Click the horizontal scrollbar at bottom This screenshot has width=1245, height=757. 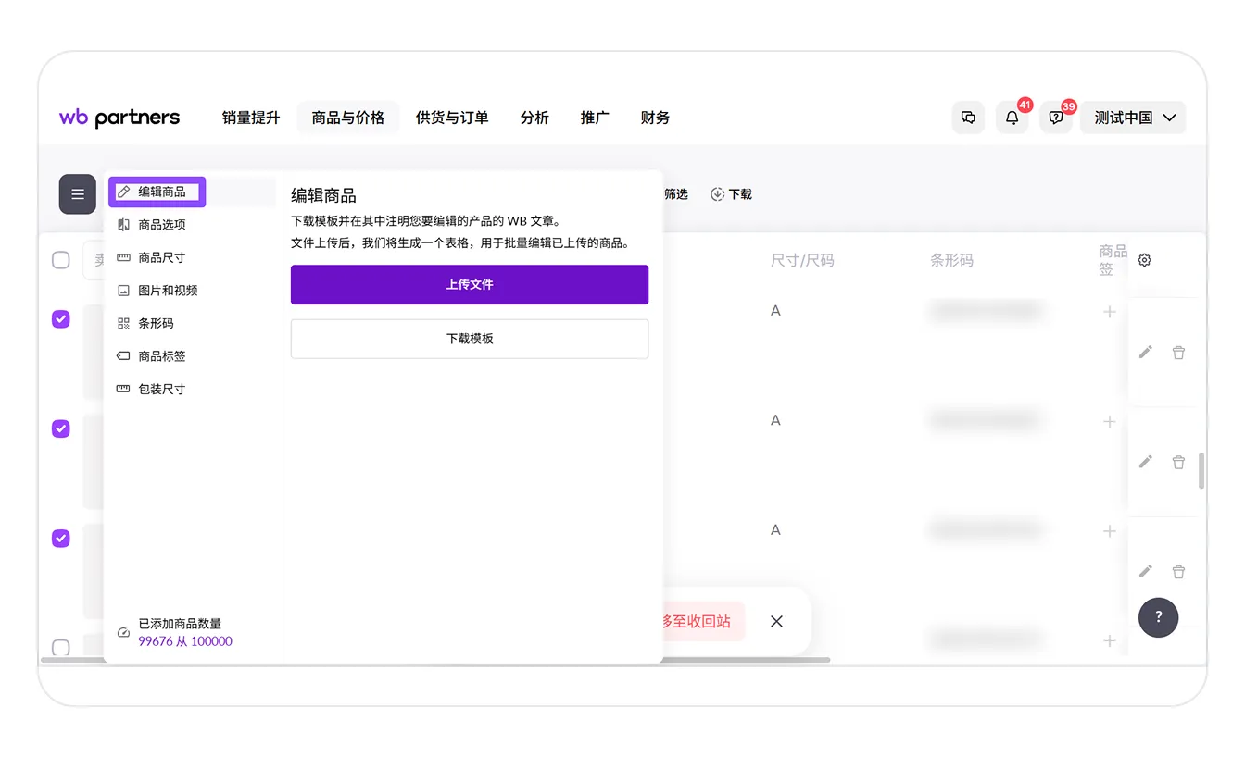tap(435, 660)
